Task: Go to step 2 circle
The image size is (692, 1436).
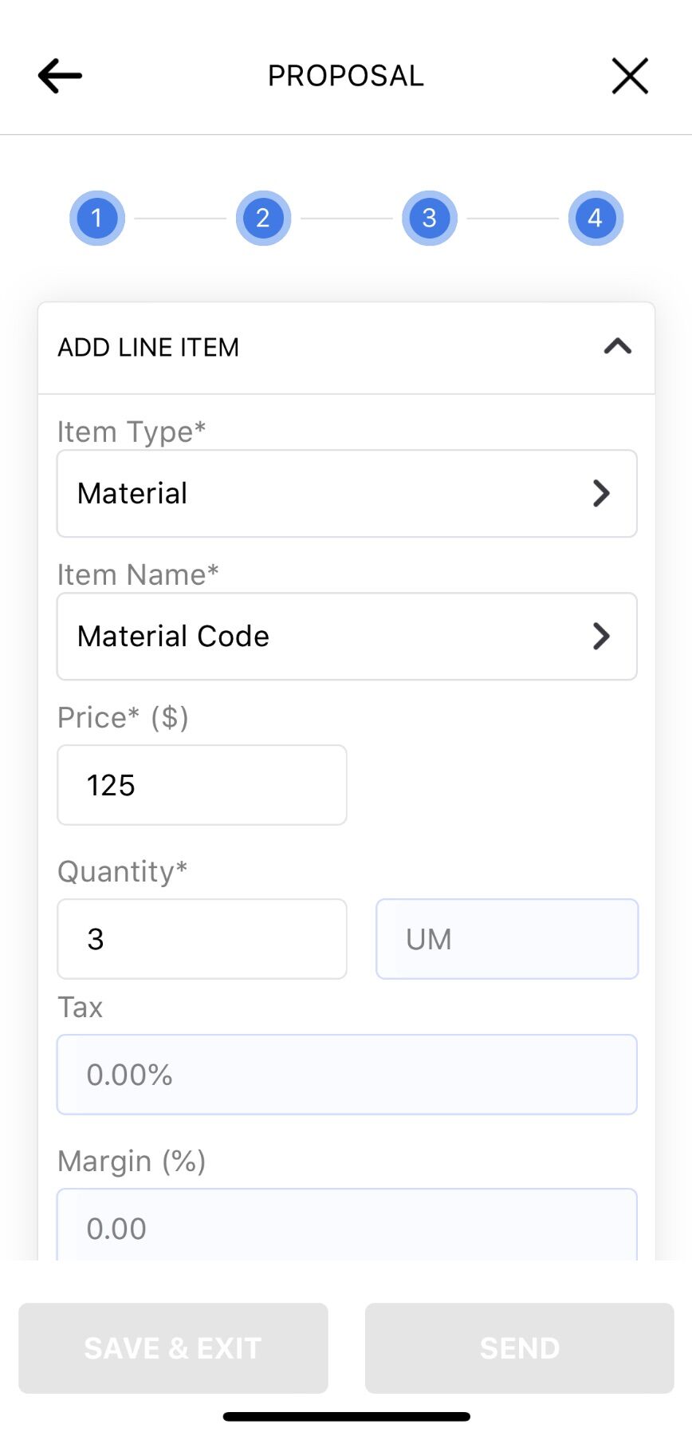Action: coord(263,218)
